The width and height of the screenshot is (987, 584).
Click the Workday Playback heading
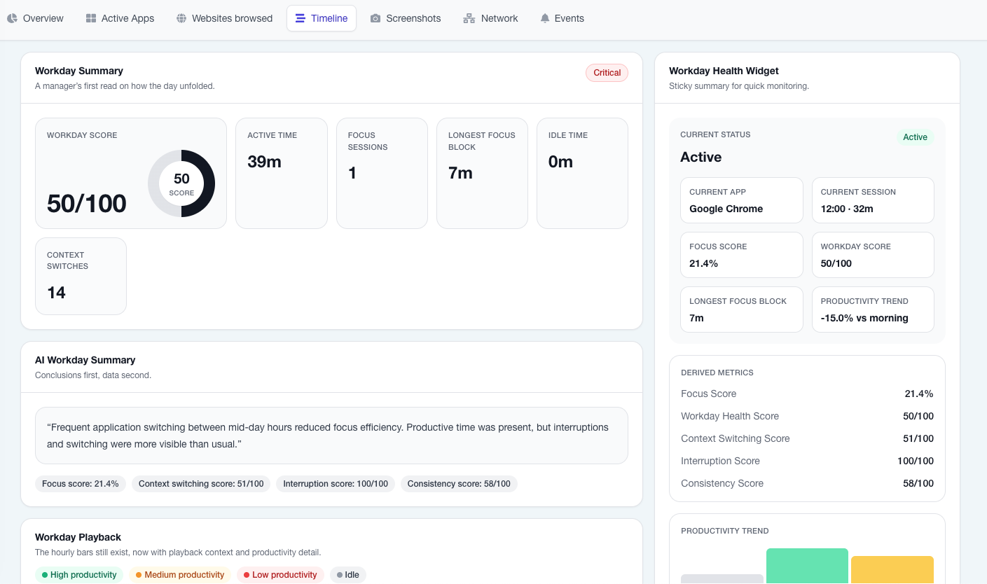click(x=78, y=537)
